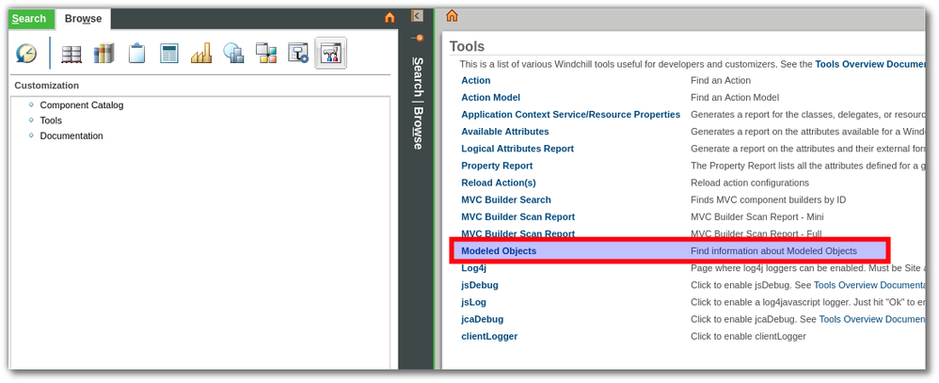Viewport: 939px width, 383px height.
Task: Click the vertical Search | Browse sidebar label
Action: (419, 102)
